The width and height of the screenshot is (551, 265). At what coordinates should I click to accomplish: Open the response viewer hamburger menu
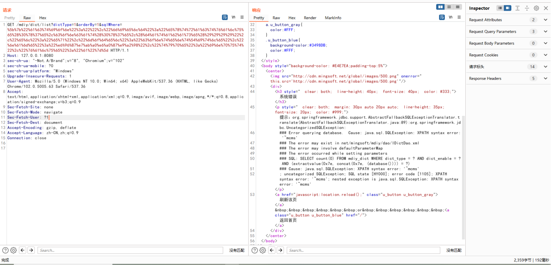coord(459,17)
